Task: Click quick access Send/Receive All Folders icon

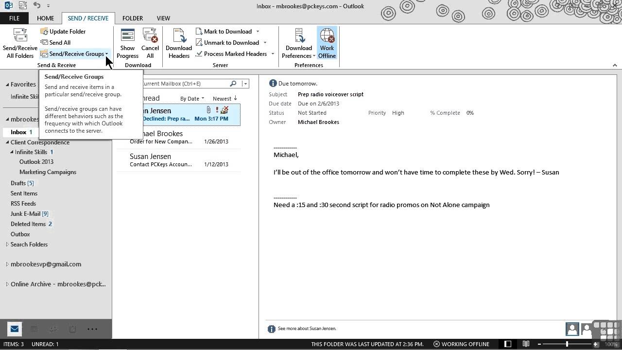Action: [23, 5]
